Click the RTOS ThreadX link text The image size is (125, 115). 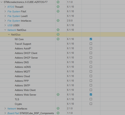pyautogui.click(x=15, y=7)
